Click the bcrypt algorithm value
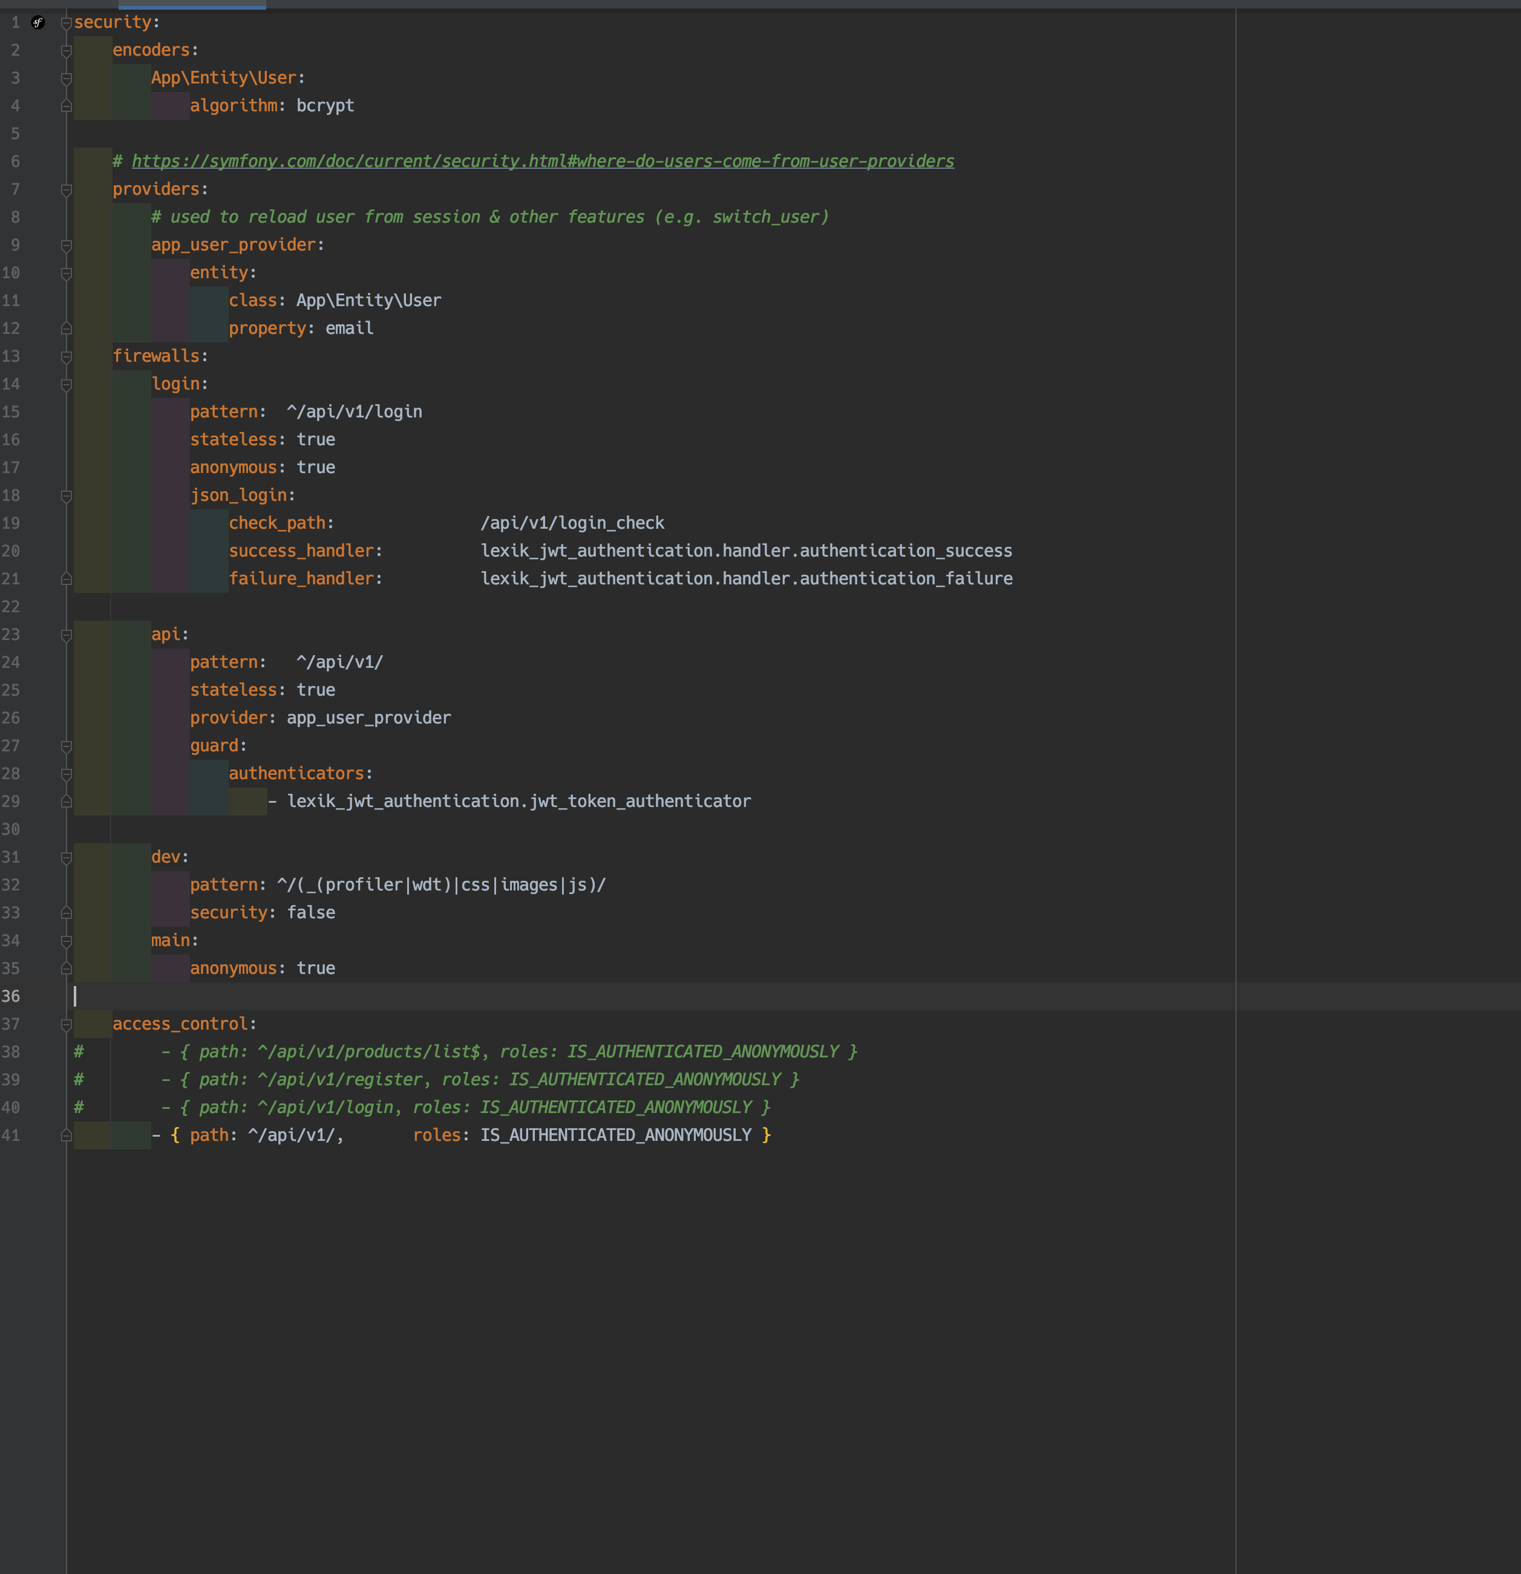This screenshot has height=1574, width=1521. point(325,106)
